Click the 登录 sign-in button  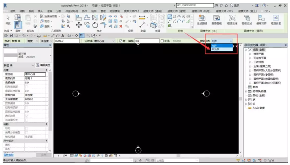[235, 5]
